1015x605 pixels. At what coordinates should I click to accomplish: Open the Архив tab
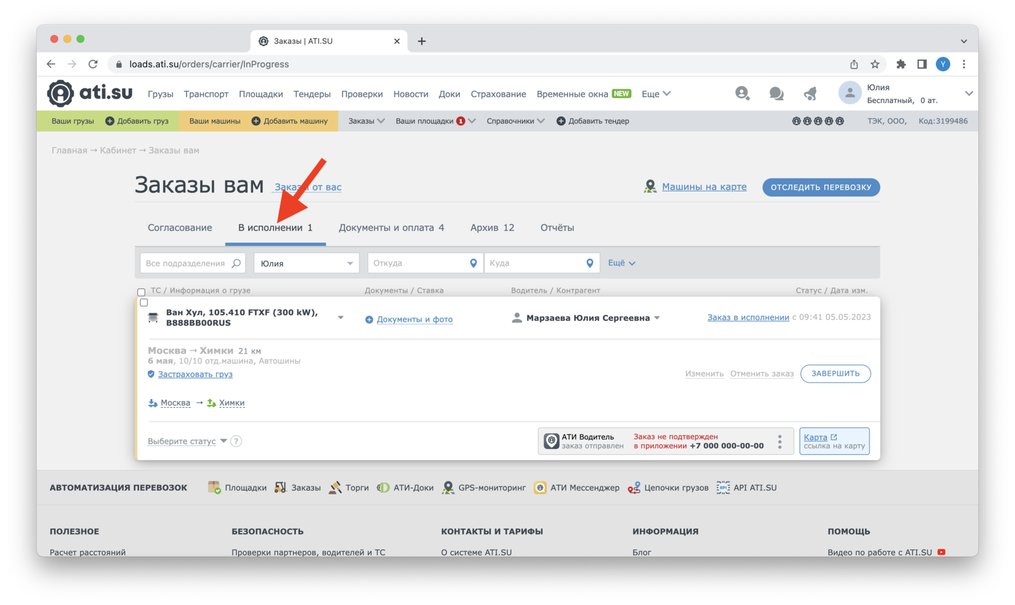point(492,228)
